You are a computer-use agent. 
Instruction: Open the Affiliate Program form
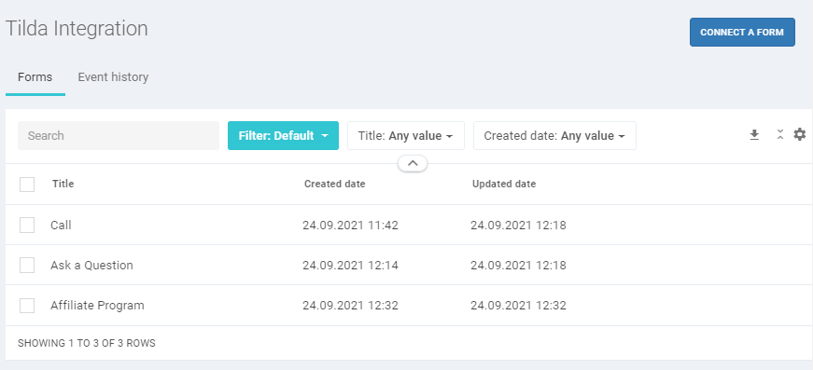pos(97,306)
